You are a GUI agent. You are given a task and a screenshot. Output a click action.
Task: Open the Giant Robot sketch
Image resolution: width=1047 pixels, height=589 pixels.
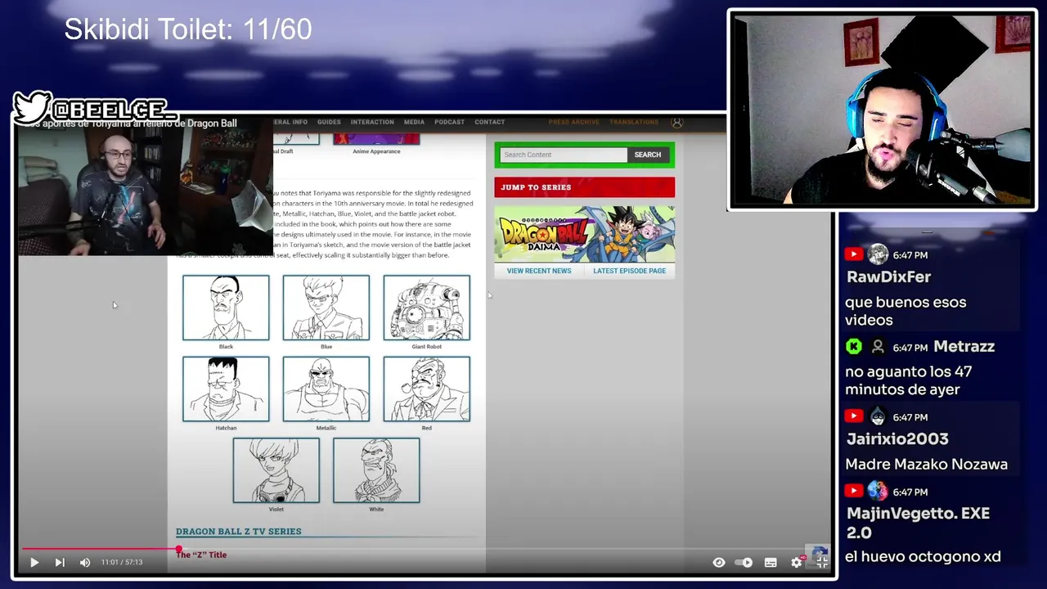click(x=426, y=308)
